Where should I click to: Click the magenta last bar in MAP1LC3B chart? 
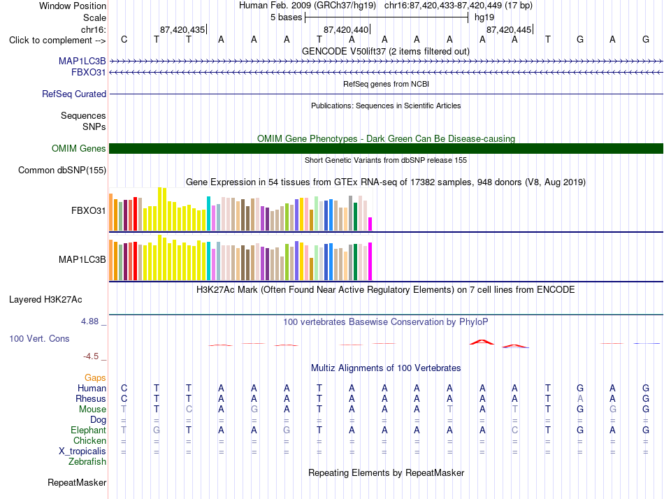click(x=370, y=261)
